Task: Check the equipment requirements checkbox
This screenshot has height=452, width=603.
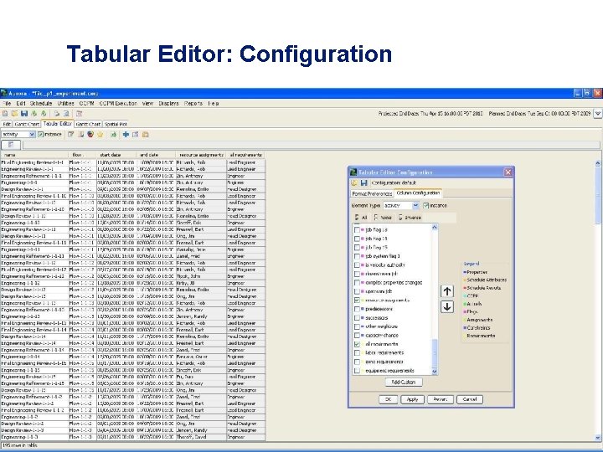Action: (x=357, y=371)
